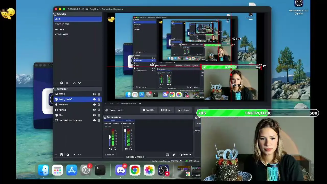Open Launchpad from the Dock
The width and height of the screenshot is (327, 184).
click(x=57, y=170)
